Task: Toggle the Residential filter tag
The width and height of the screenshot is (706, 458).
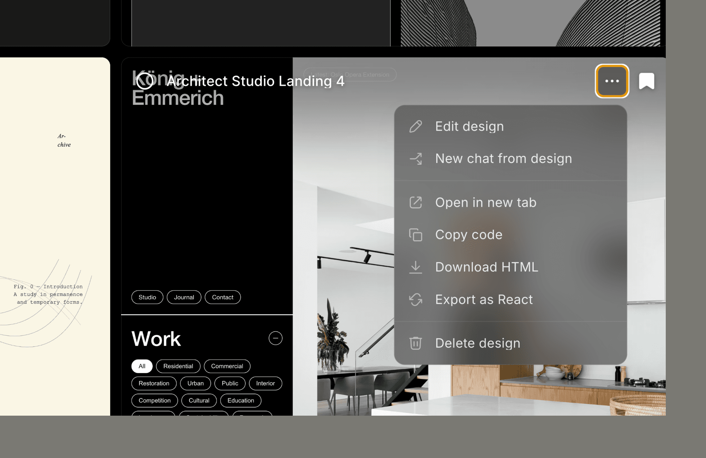Action: click(x=178, y=366)
